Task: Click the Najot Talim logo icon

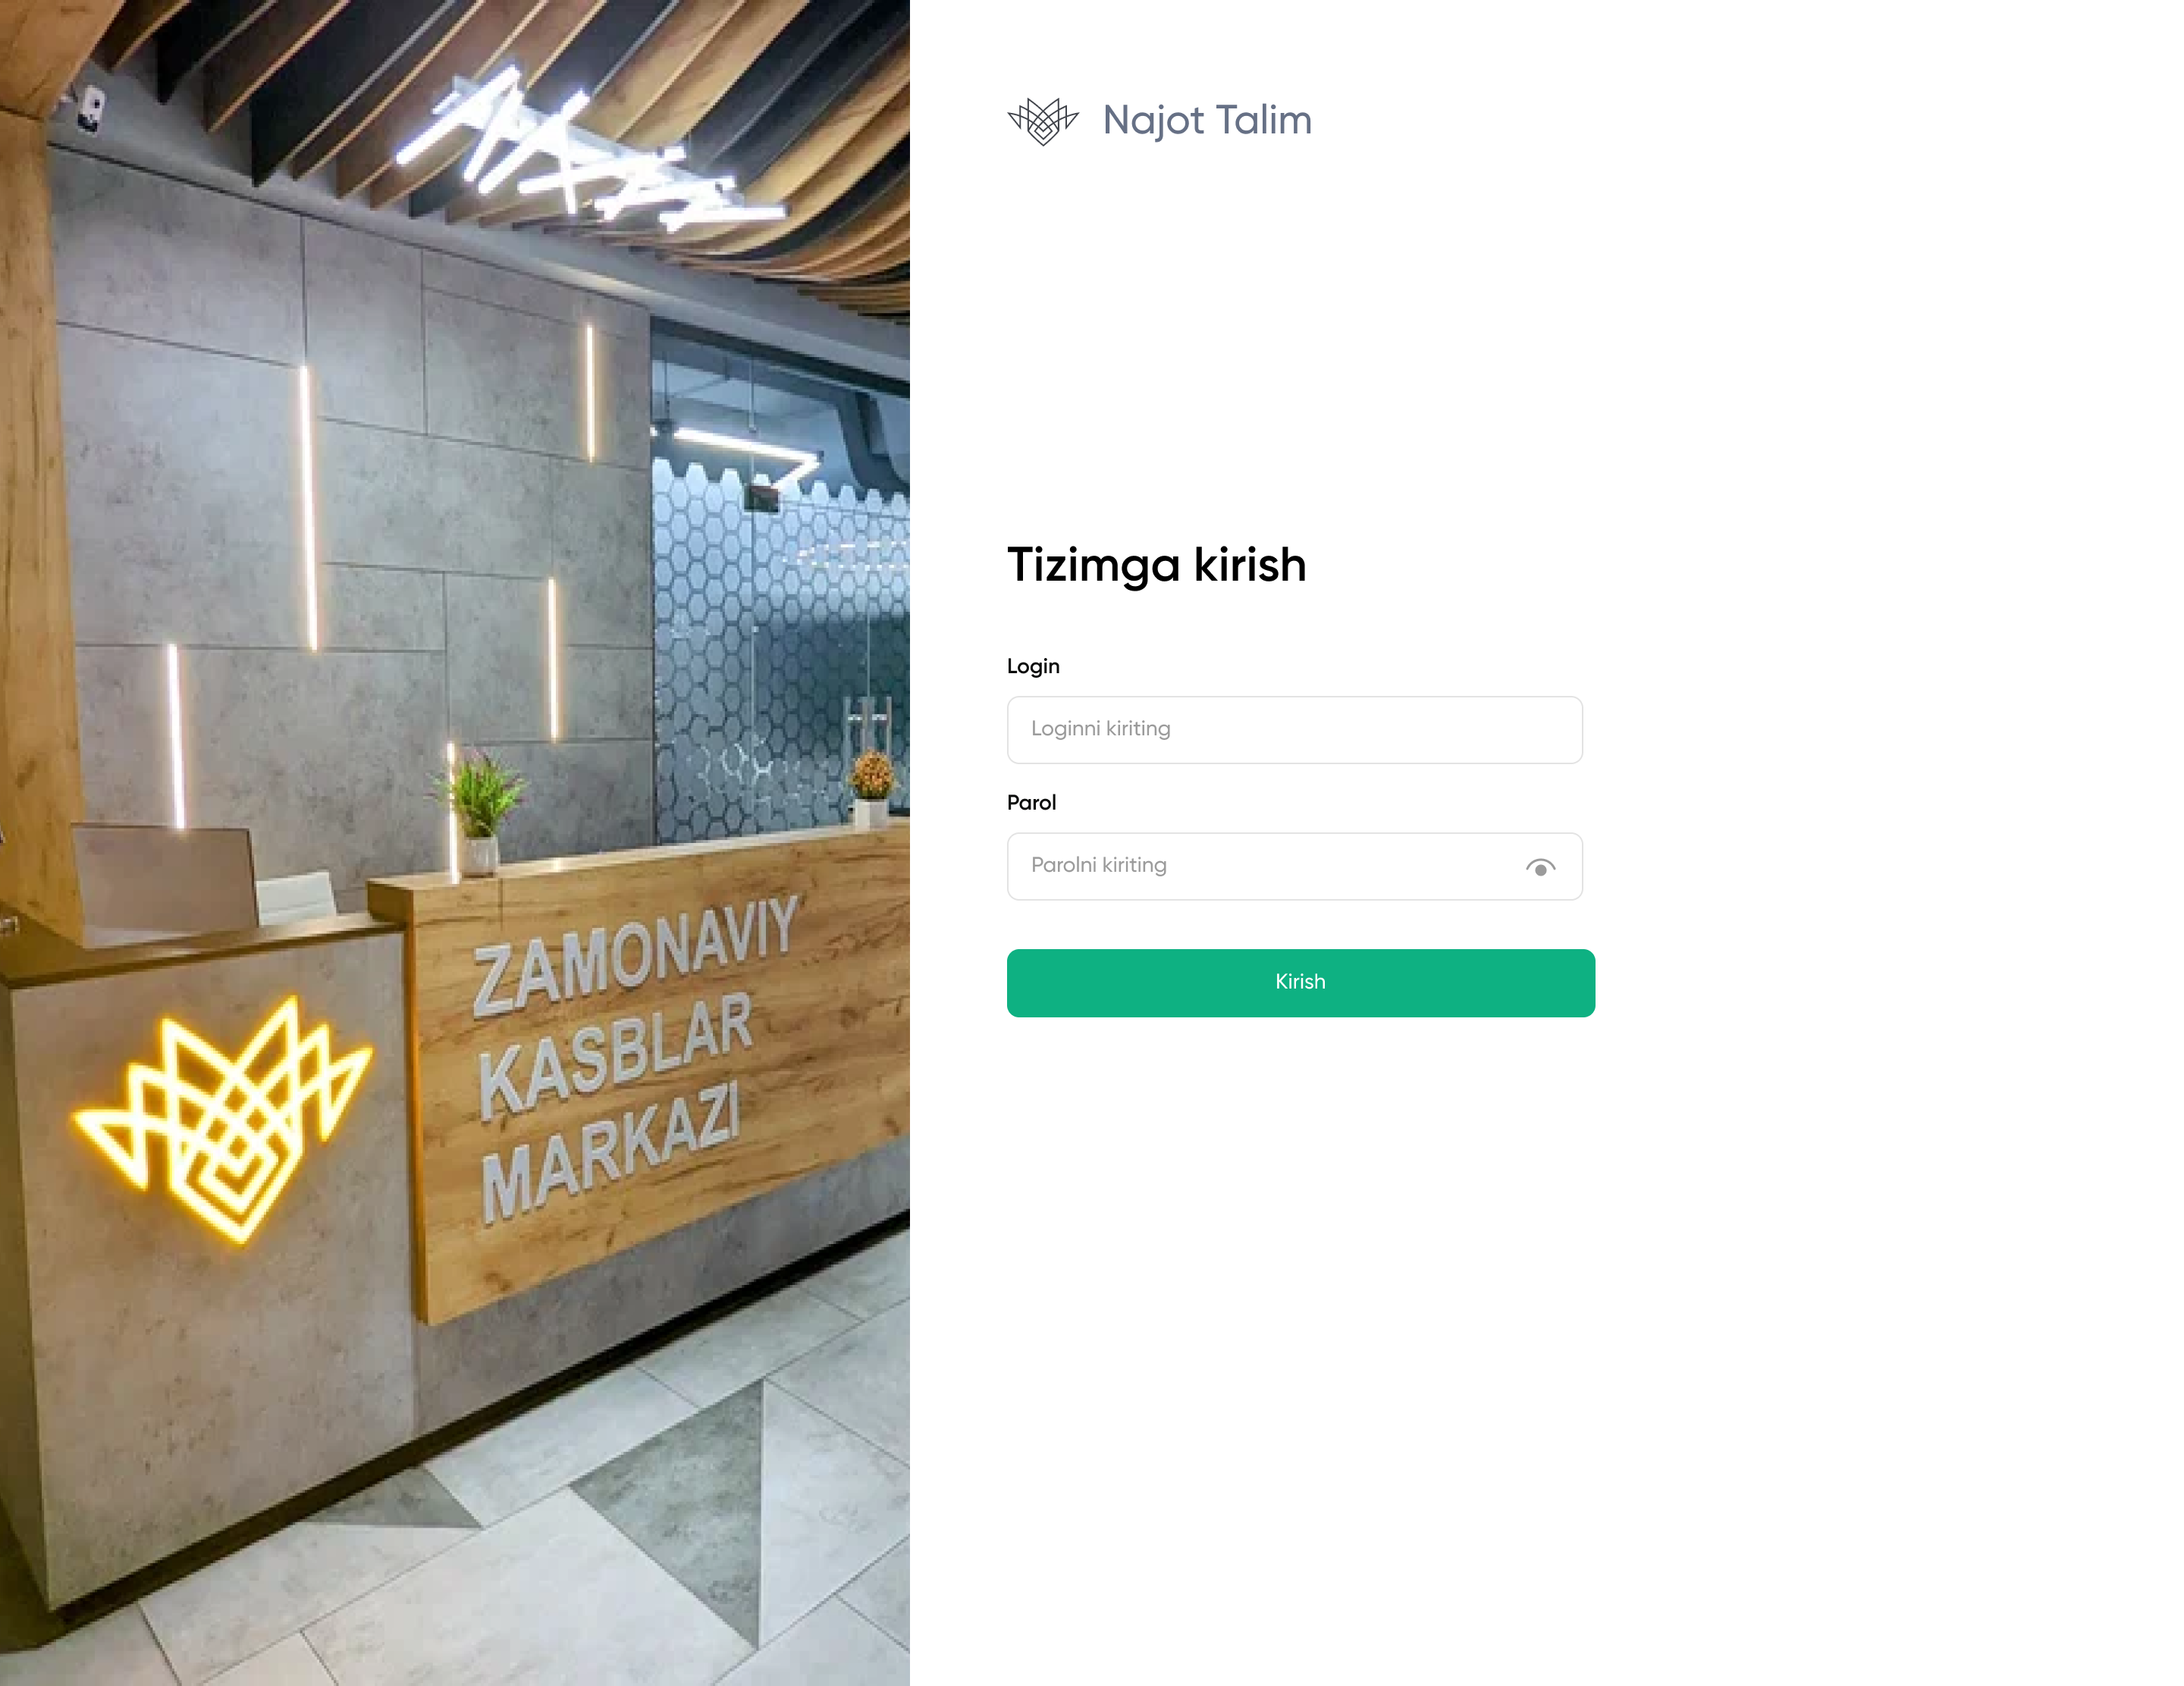Action: click(x=1043, y=121)
